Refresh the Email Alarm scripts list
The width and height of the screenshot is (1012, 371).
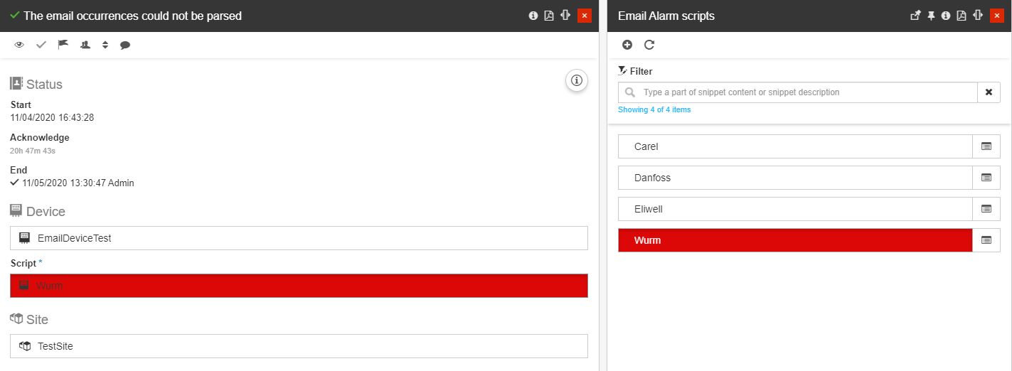coord(649,45)
